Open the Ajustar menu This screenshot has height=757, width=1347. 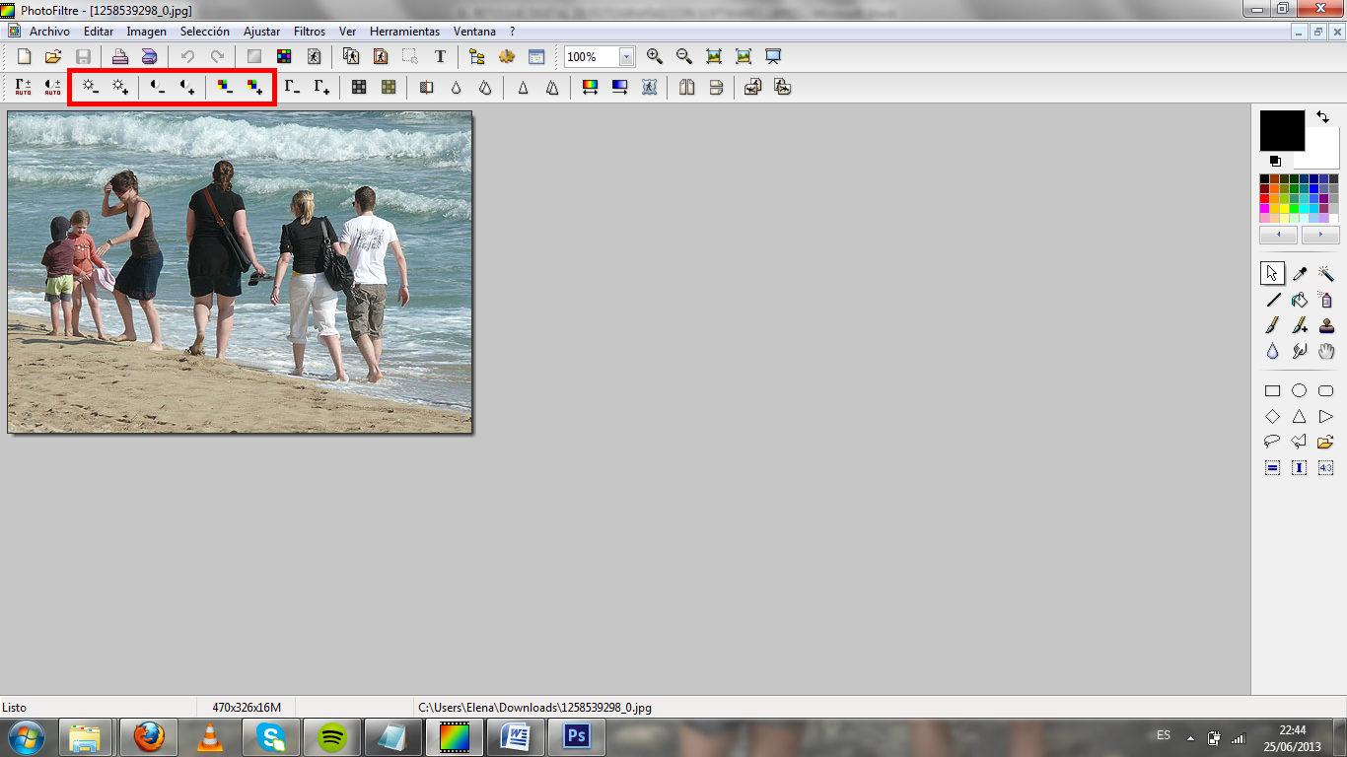tap(261, 32)
